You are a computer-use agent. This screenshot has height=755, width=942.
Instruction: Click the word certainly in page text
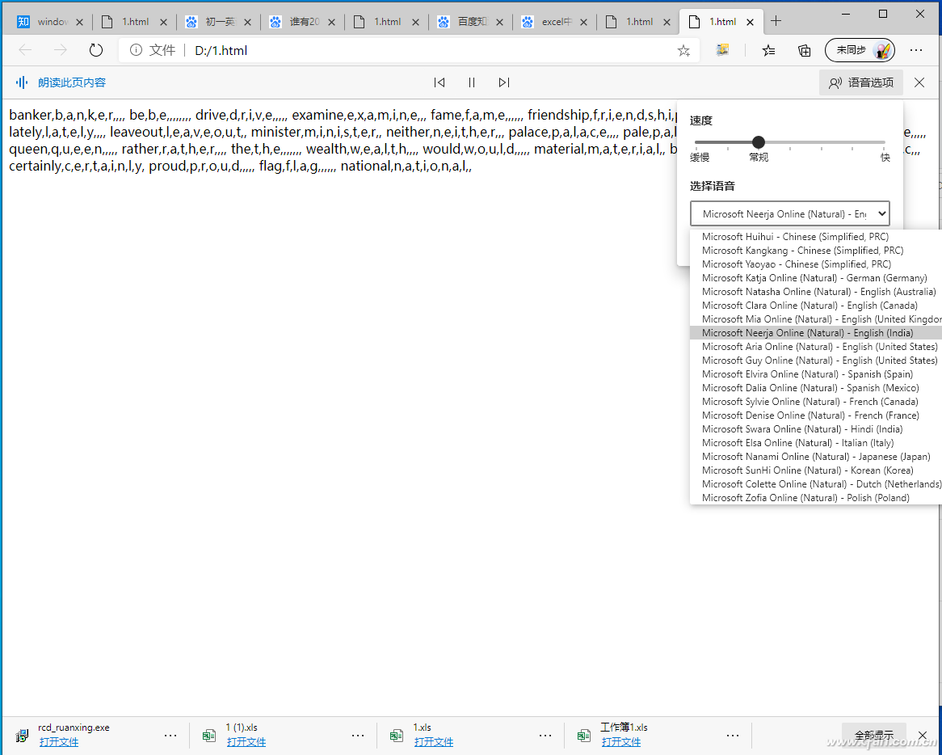tap(36, 166)
